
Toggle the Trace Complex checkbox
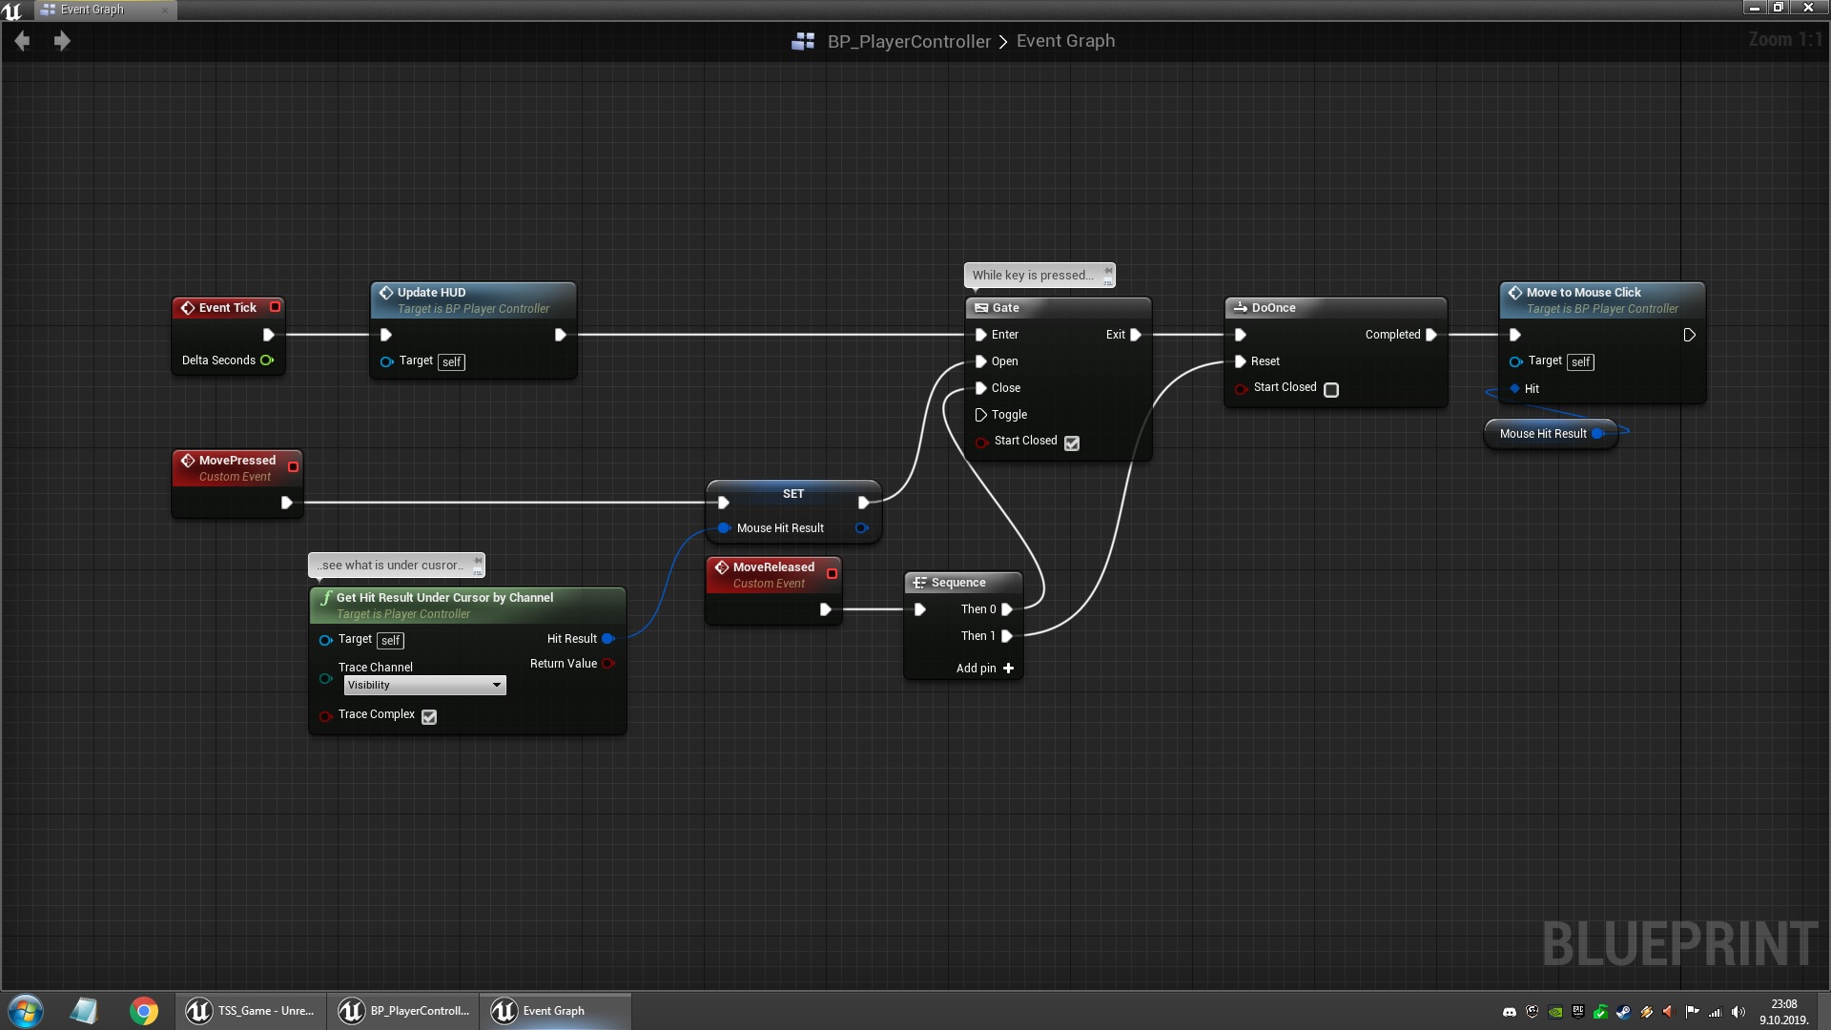click(x=429, y=716)
